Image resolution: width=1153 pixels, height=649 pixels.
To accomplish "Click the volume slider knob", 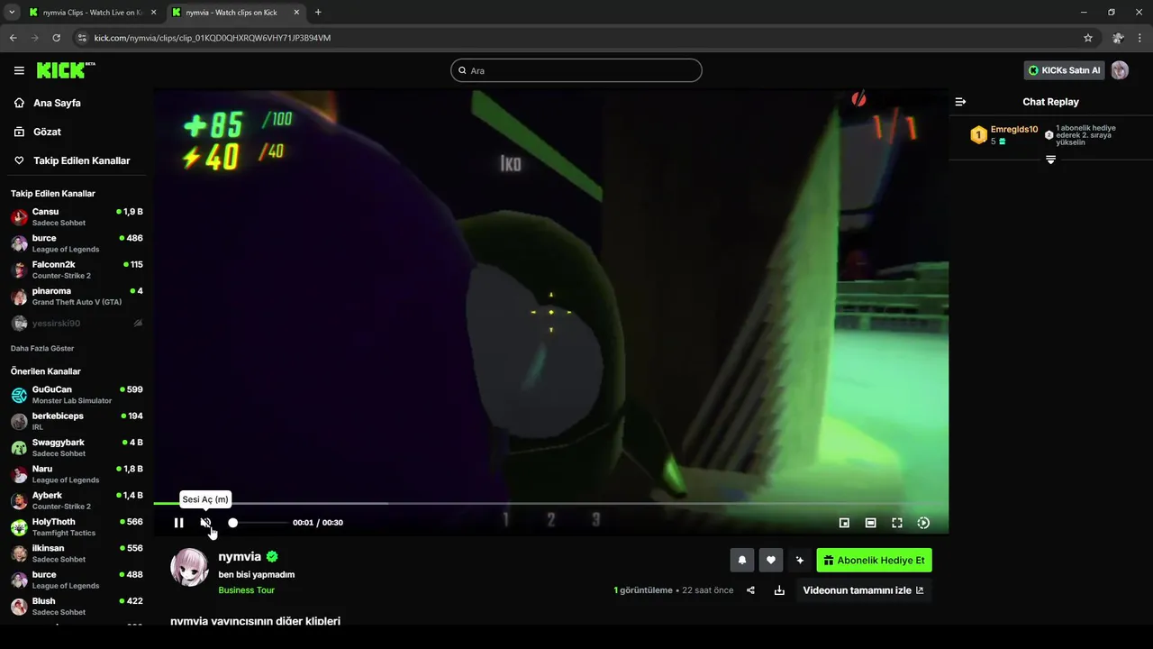I will 233,523.
